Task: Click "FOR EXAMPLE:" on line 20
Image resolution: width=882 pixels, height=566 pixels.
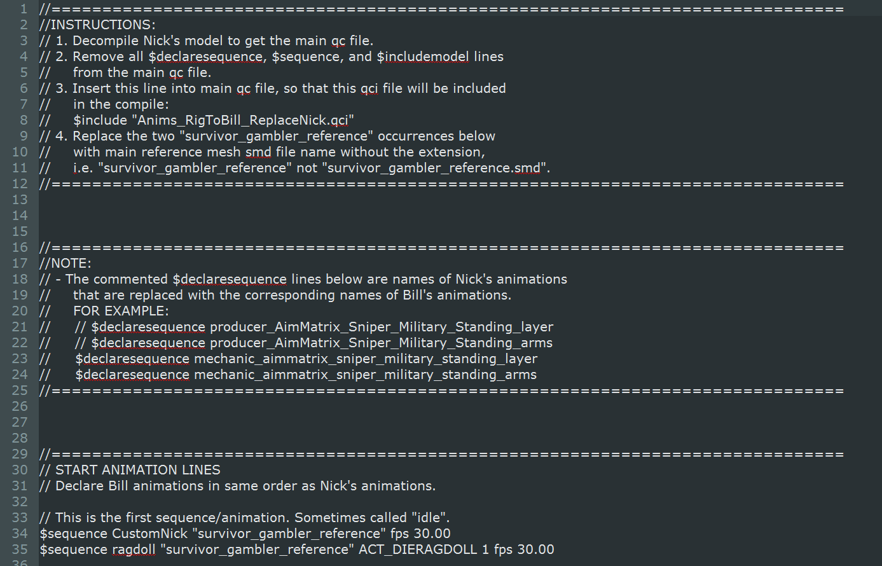Action: click(121, 311)
